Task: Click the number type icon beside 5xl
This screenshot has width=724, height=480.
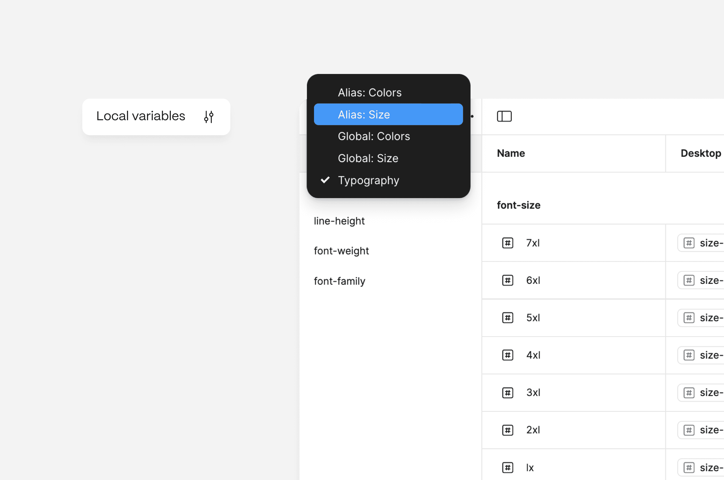Action: [x=507, y=318]
